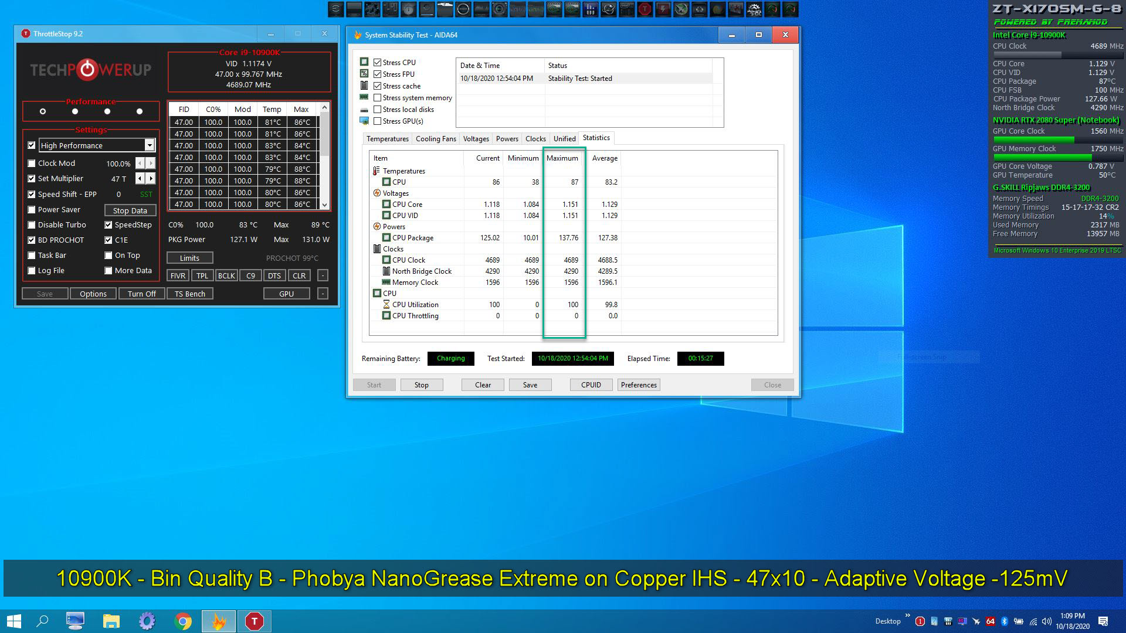Viewport: 1126px width, 633px height.
Task: Open the Cooling Fans tab
Action: [x=435, y=139]
